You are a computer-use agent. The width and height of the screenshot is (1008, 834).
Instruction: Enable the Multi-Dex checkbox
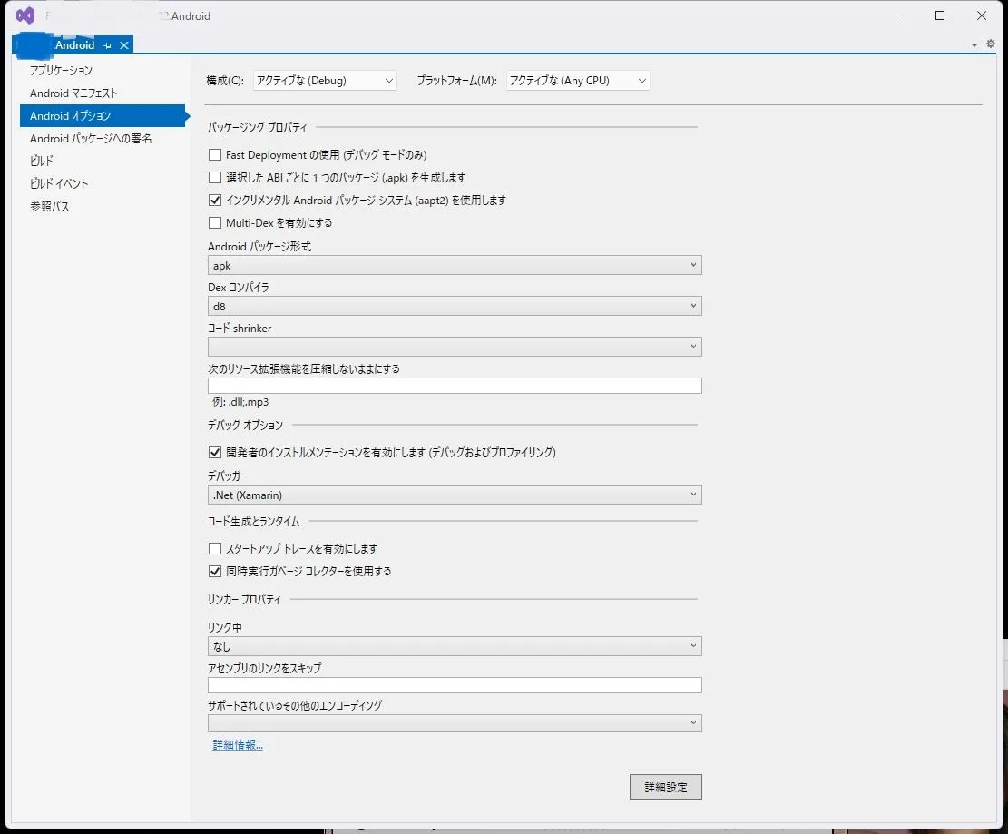[x=215, y=223]
